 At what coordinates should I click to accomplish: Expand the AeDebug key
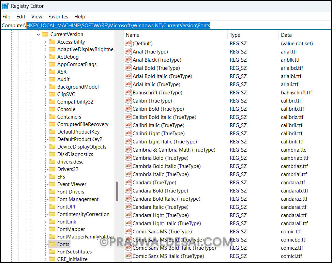pos(45,57)
